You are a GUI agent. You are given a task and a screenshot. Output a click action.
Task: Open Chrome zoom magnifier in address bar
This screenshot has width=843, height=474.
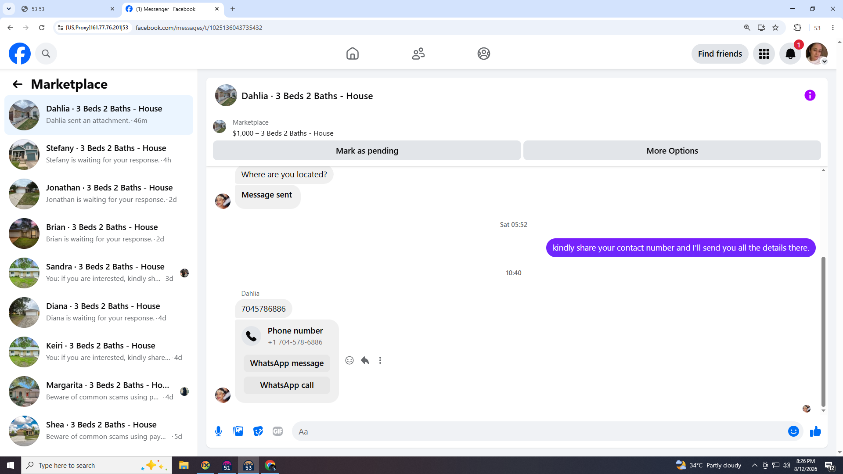pos(747,28)
